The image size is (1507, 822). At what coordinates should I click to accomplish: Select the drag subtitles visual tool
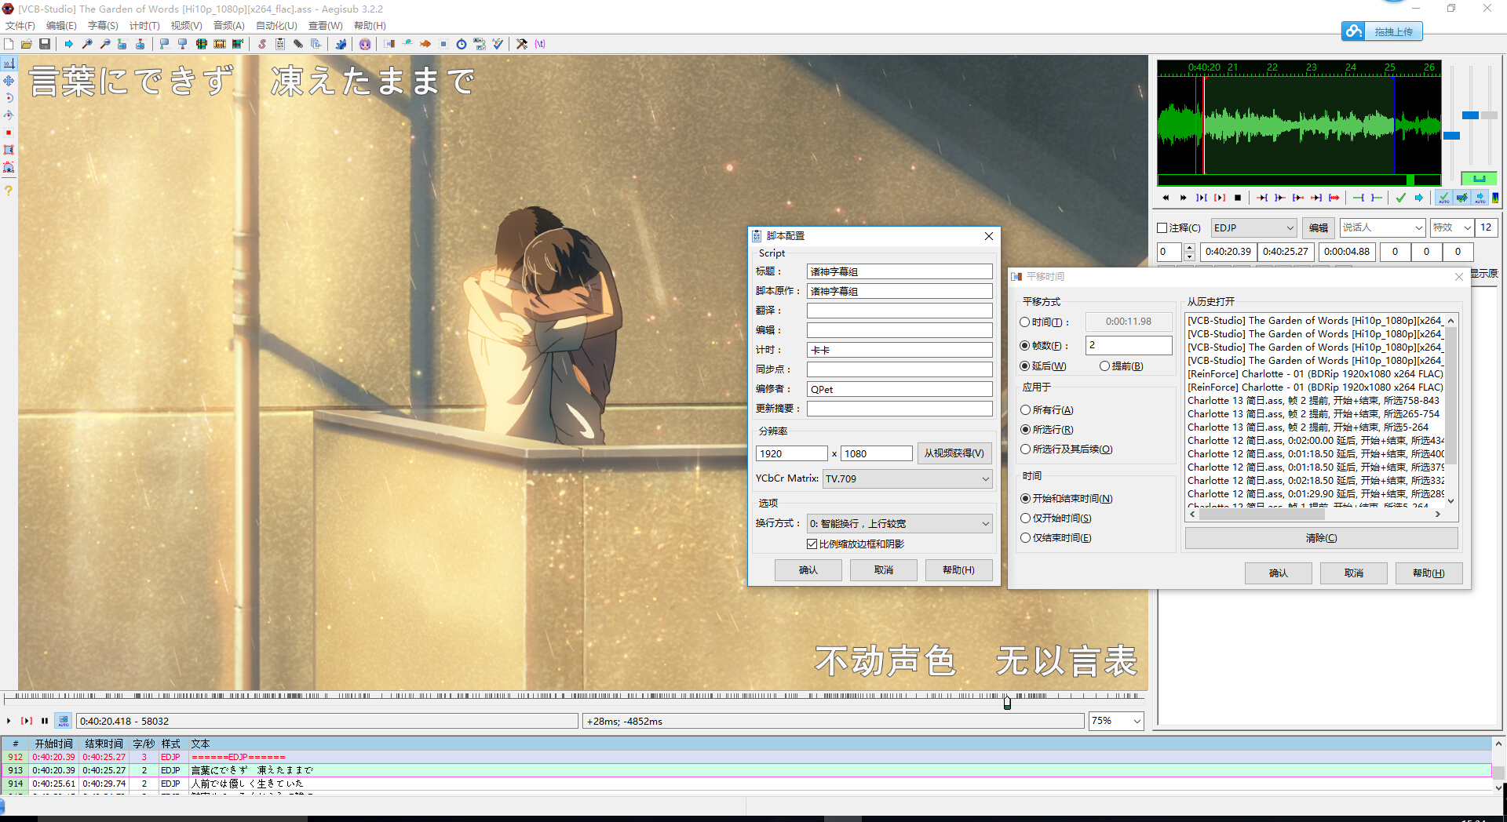pos(9,81)
